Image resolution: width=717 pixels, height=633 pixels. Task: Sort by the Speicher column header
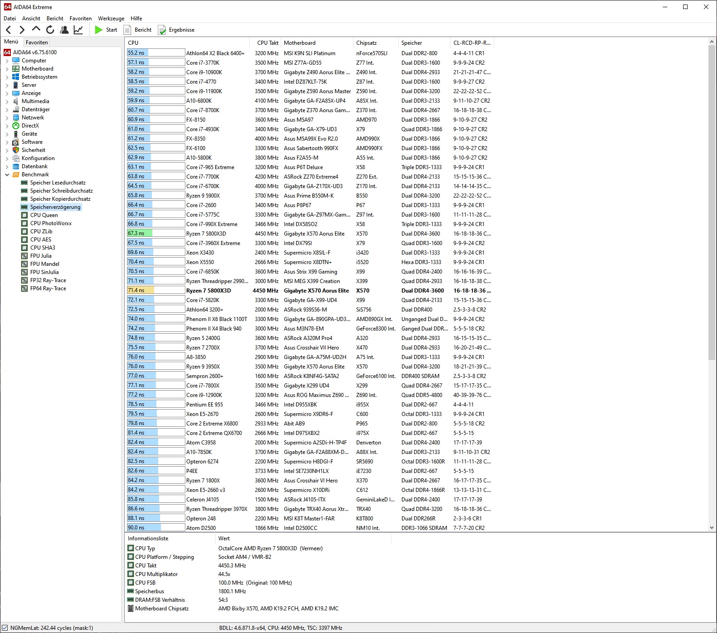[x=424, y=43]
